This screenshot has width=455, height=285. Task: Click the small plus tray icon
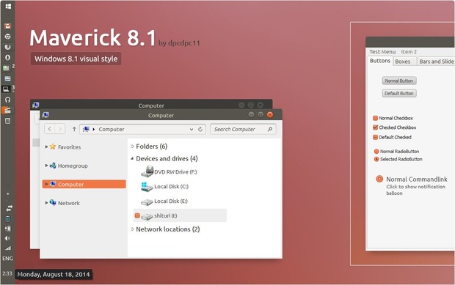click(8, 193)
